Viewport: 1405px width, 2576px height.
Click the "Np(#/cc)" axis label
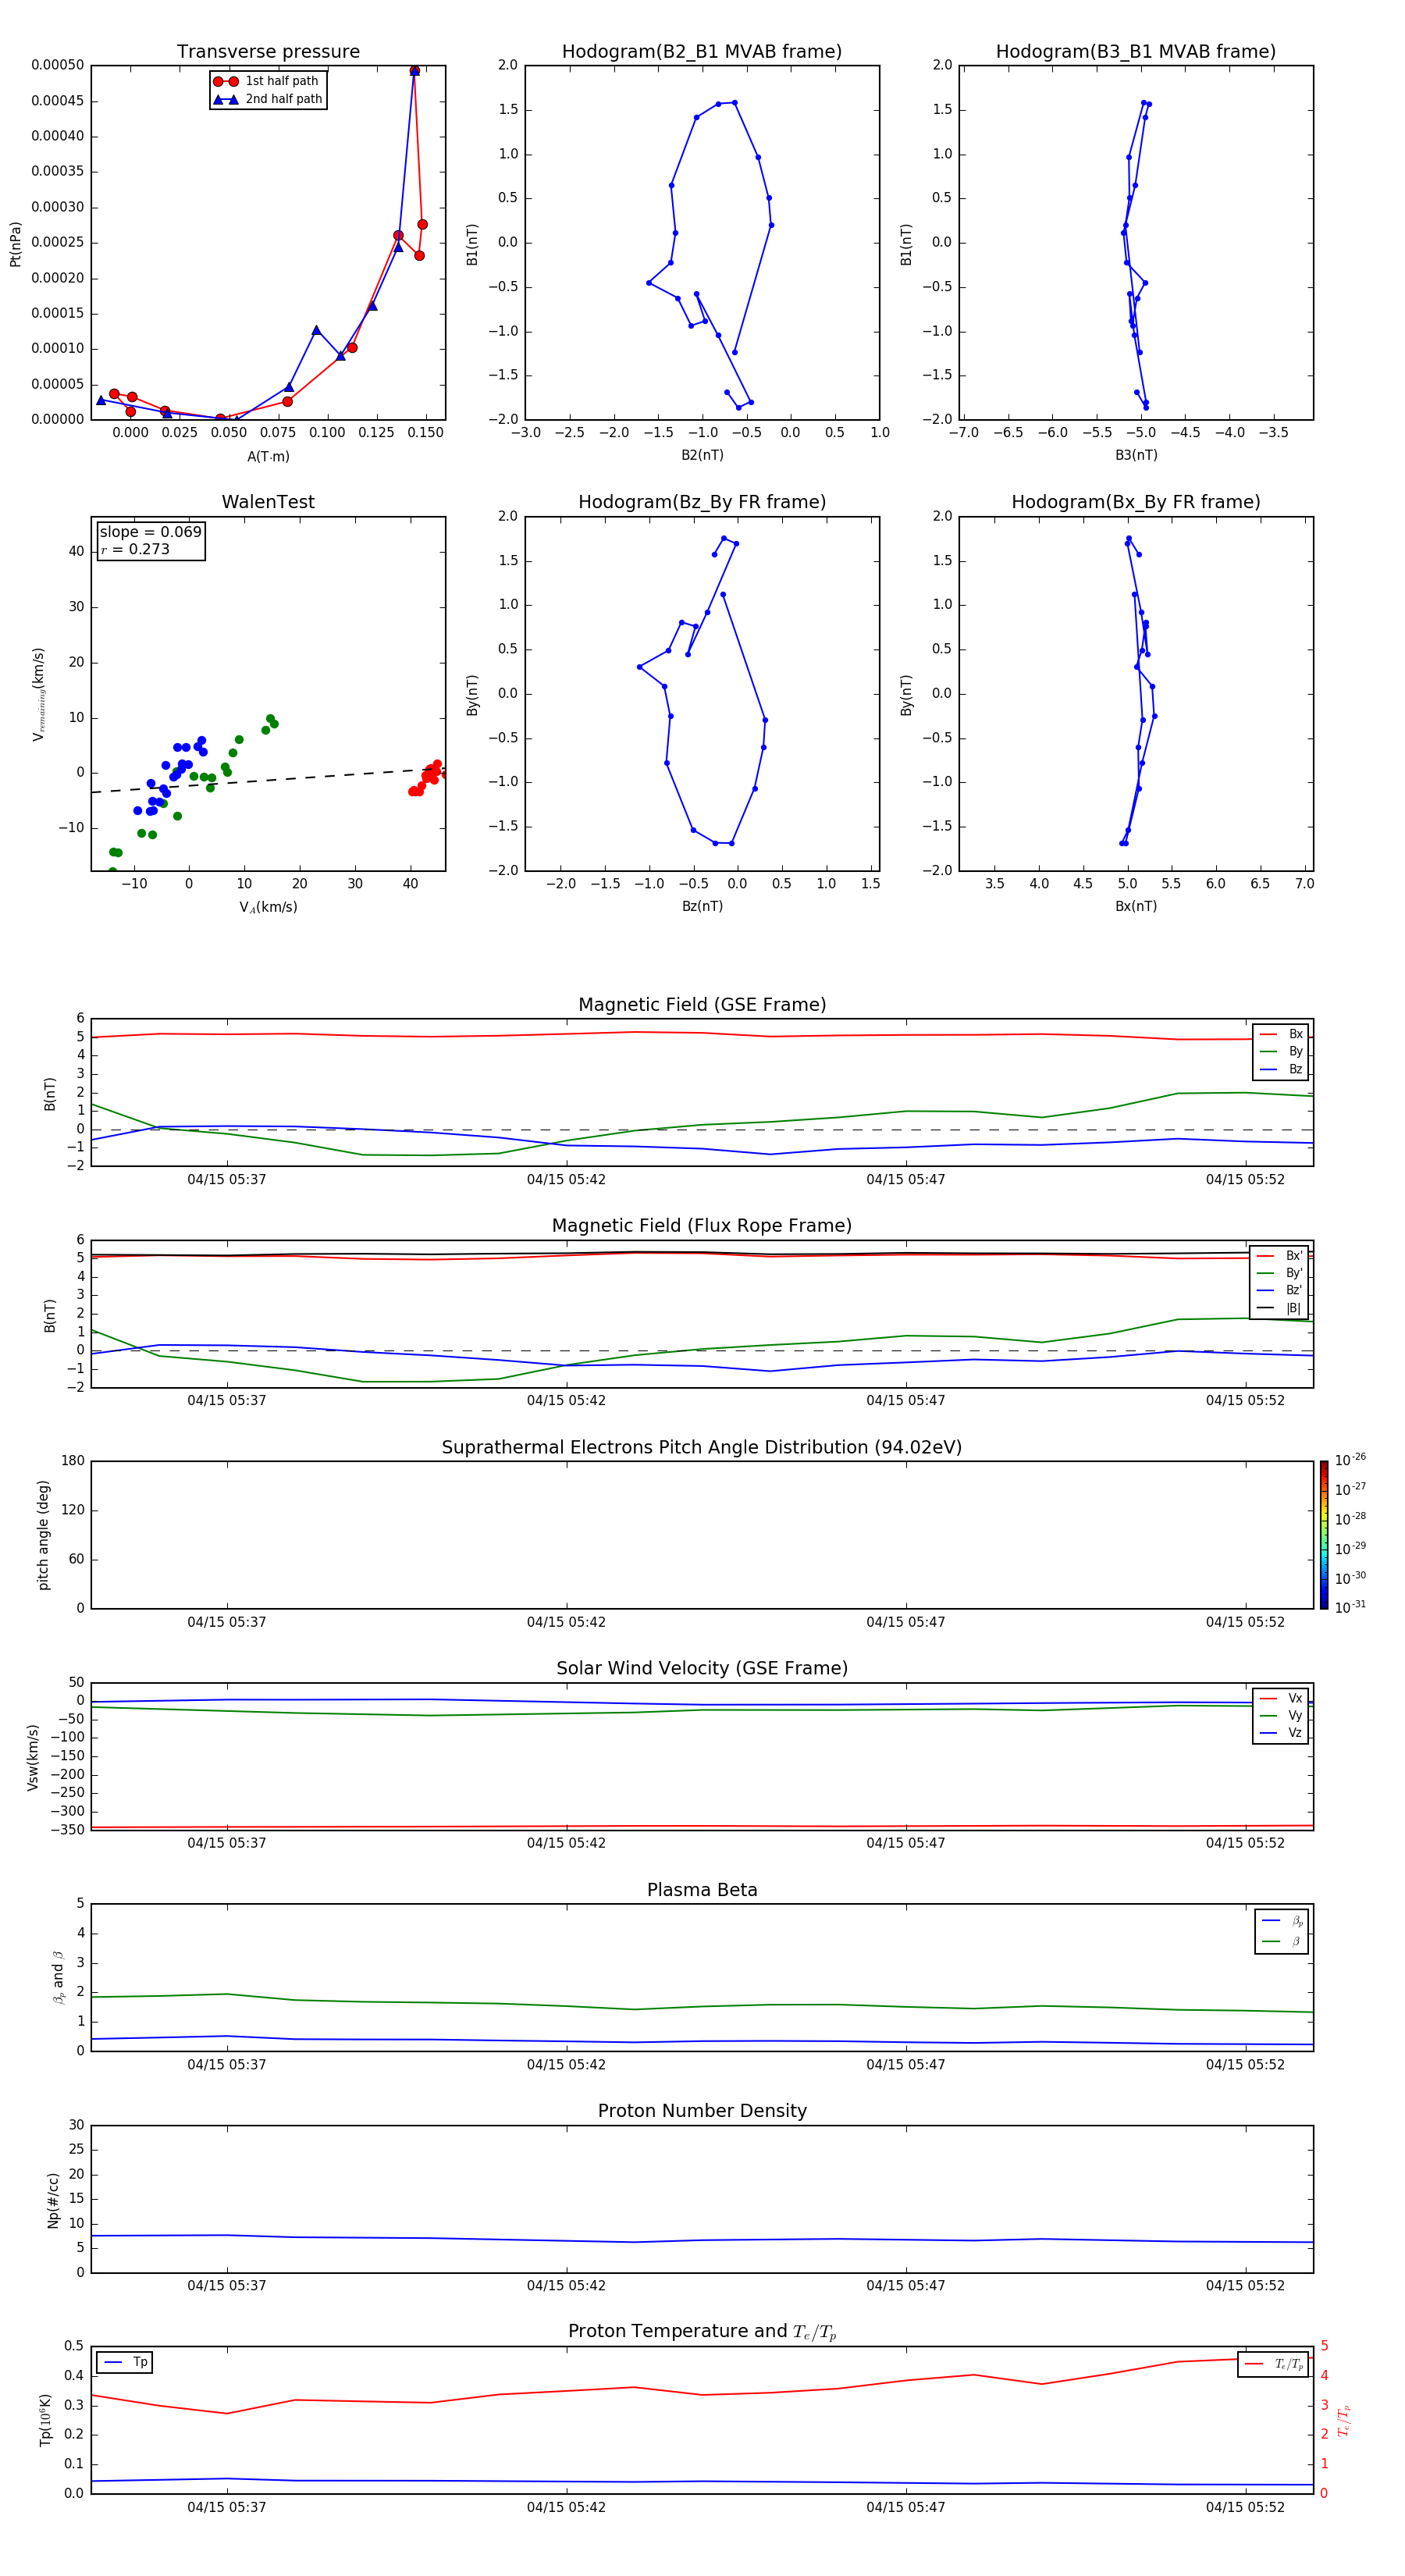(53, 2200)
